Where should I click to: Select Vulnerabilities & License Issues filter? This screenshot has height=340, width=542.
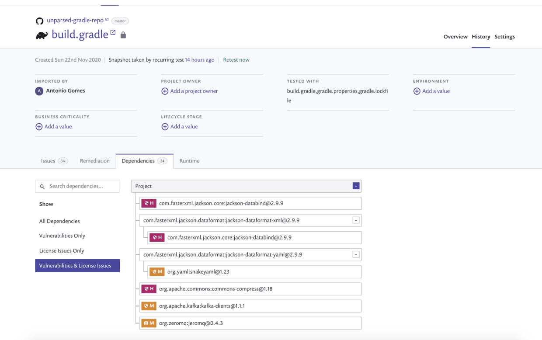(77, 266)
